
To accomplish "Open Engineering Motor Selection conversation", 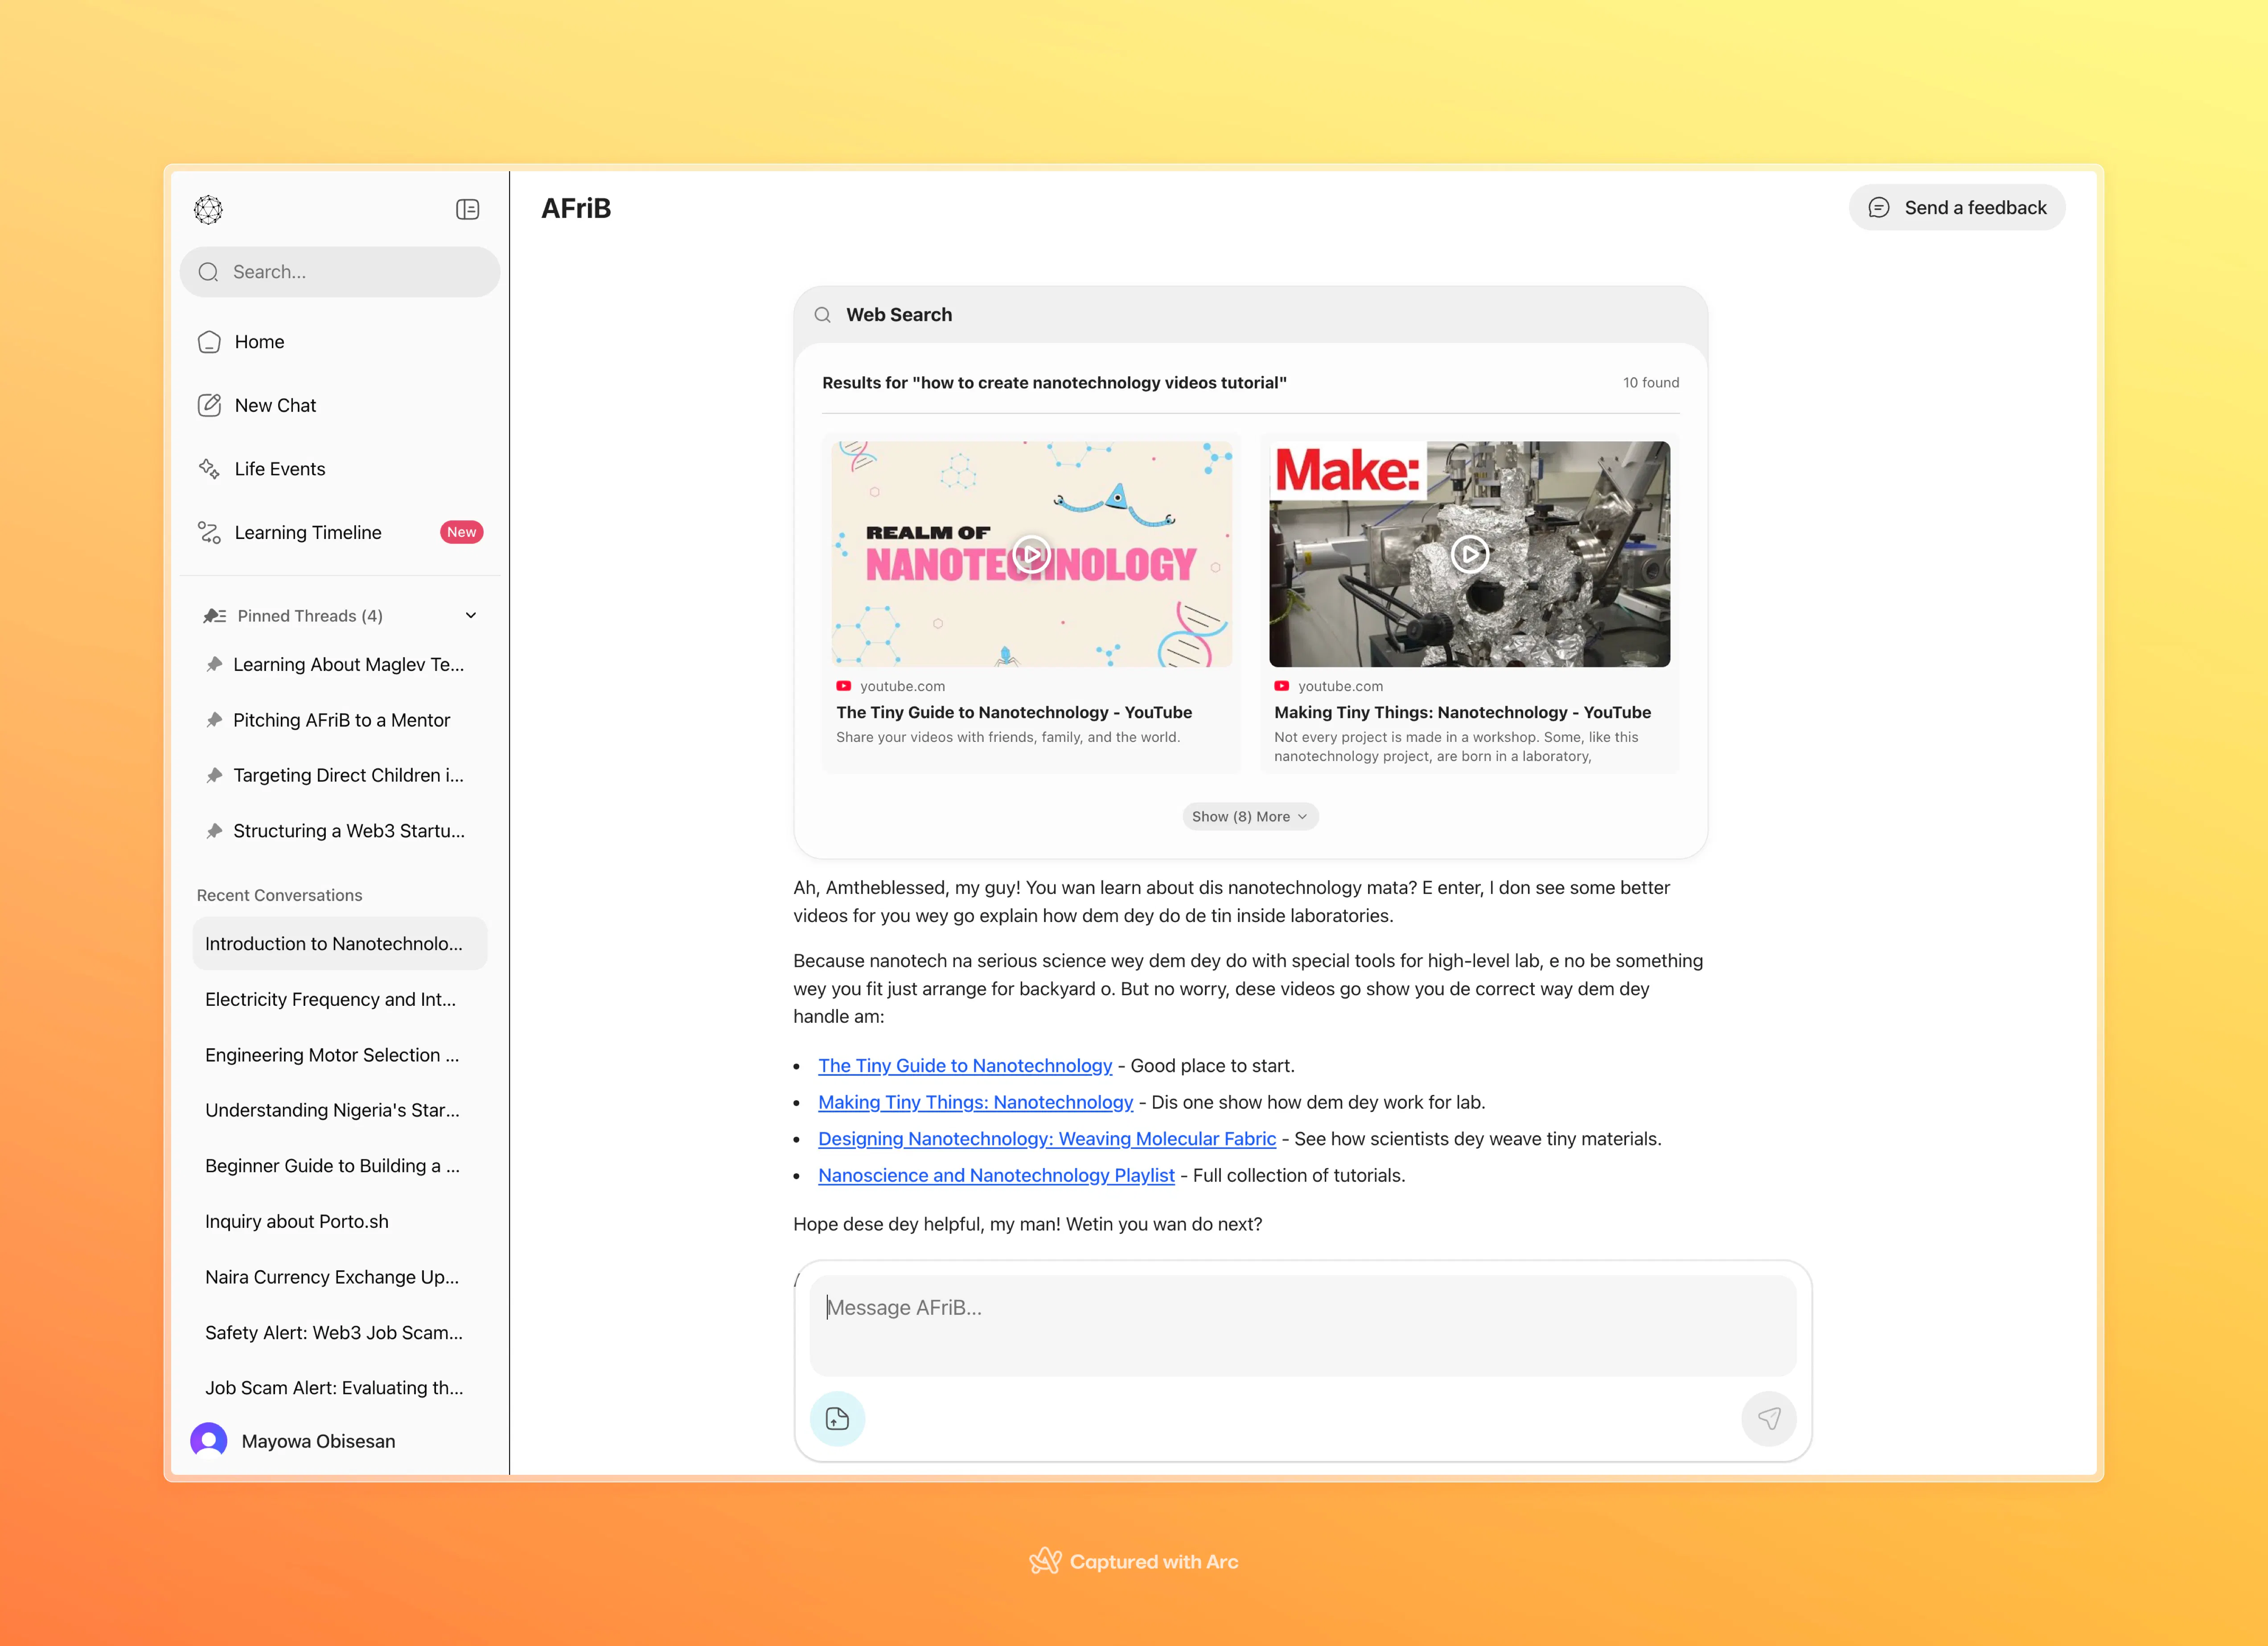I will point(340,1055).
